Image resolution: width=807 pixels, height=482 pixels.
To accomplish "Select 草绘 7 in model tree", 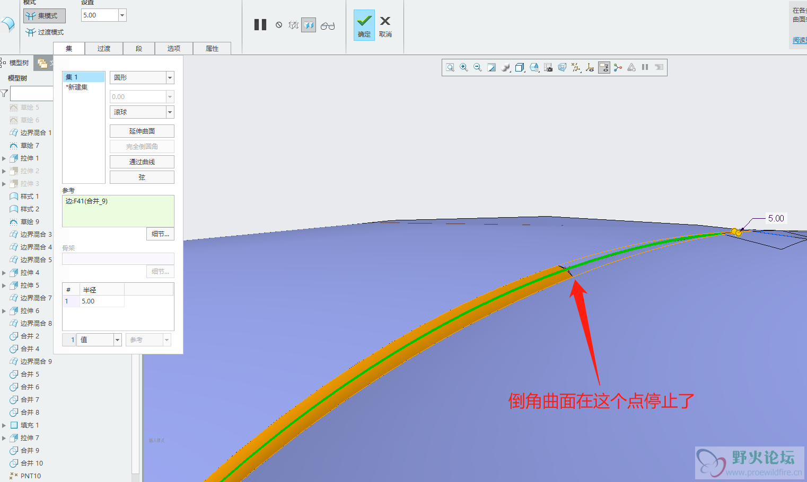I will coord(24,146).
